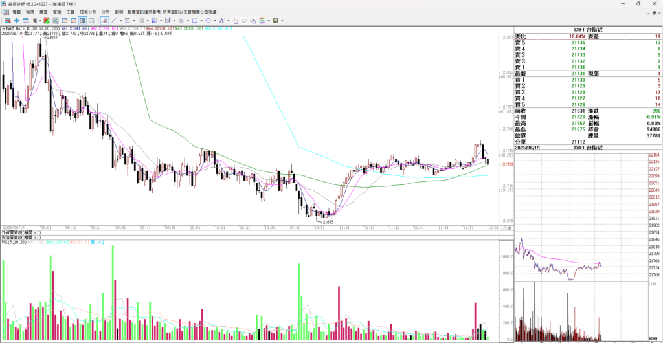Open the 管理 menu
The height and width of the screenshot is (343, 663).
pos(57,12)
